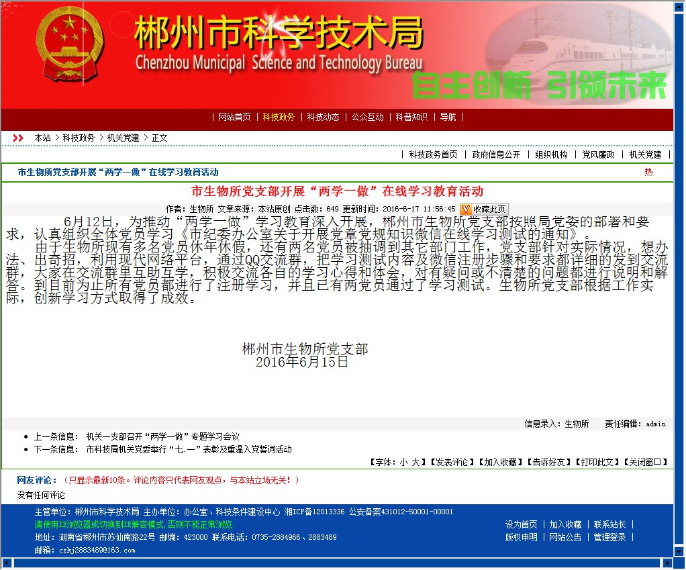Open 导航 in main navigation

448,117
